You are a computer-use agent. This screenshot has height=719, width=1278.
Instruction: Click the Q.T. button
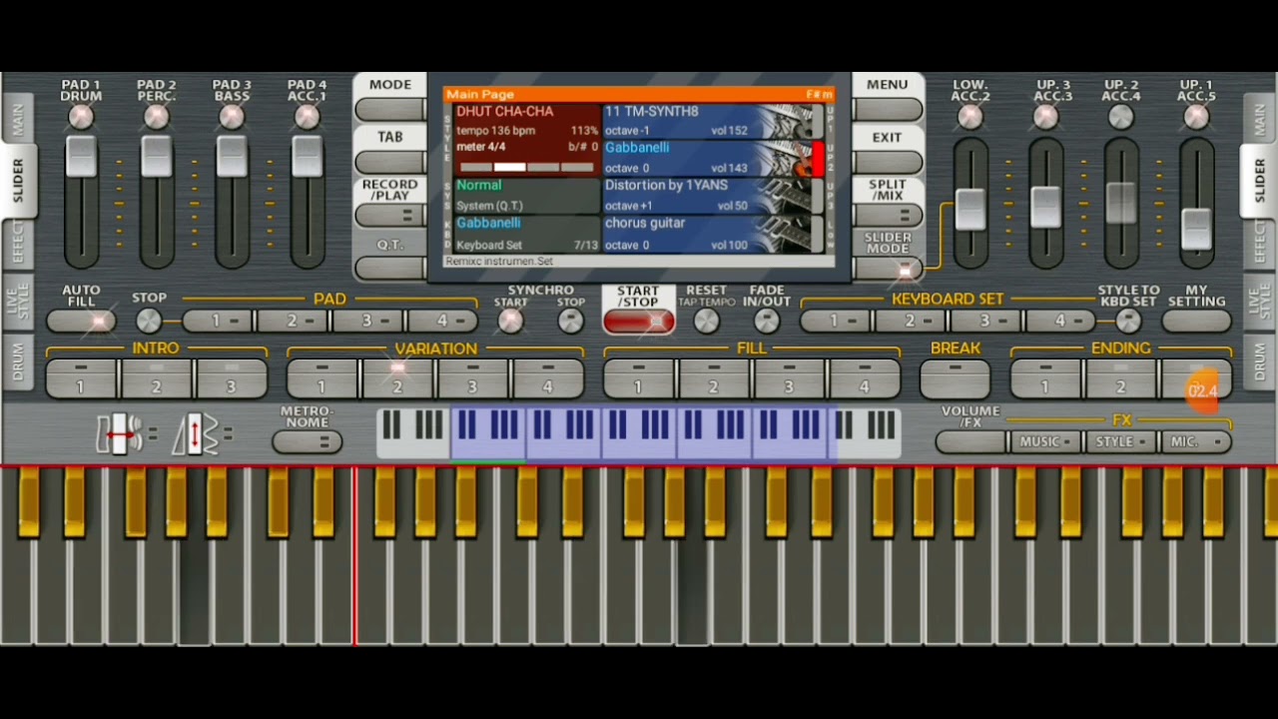[x=390, y=267]
